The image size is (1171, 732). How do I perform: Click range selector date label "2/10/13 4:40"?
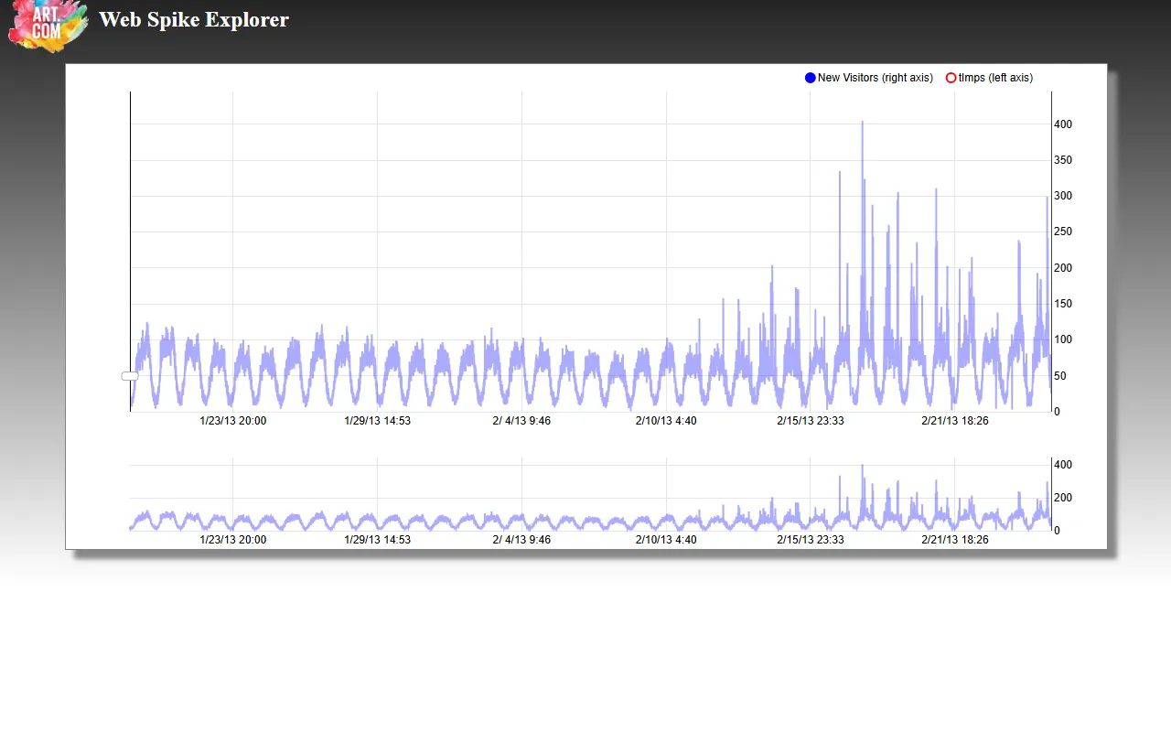point(666,540)
